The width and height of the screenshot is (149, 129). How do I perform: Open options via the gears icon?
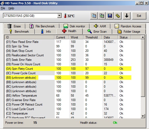(x=118, y=16)
